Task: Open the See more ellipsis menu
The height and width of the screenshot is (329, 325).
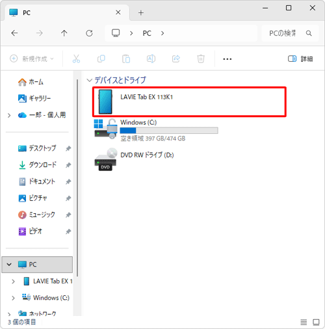Action: (x=227, y=59)
